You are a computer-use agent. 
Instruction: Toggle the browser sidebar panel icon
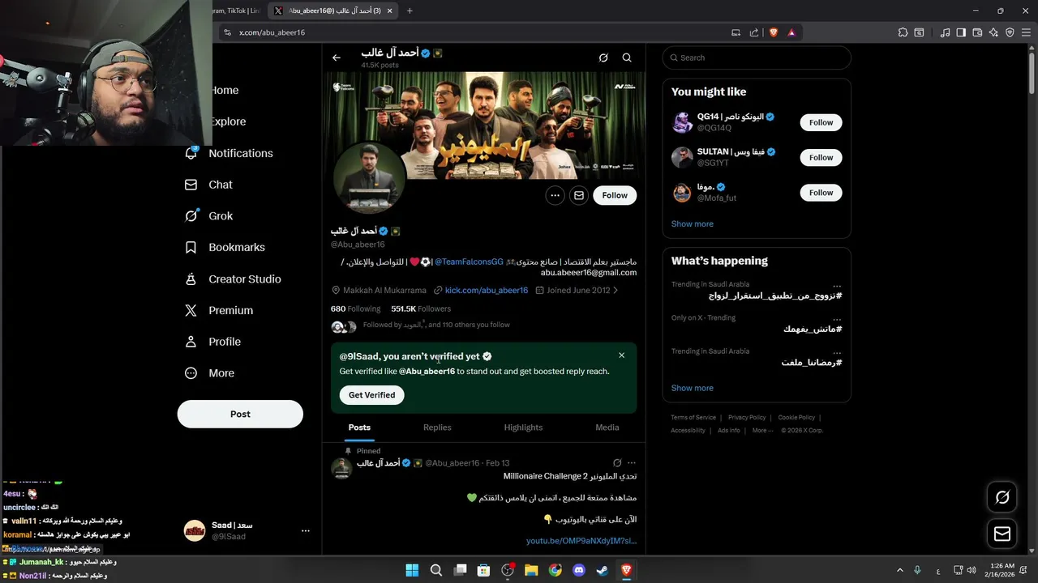tap(961, 32)
